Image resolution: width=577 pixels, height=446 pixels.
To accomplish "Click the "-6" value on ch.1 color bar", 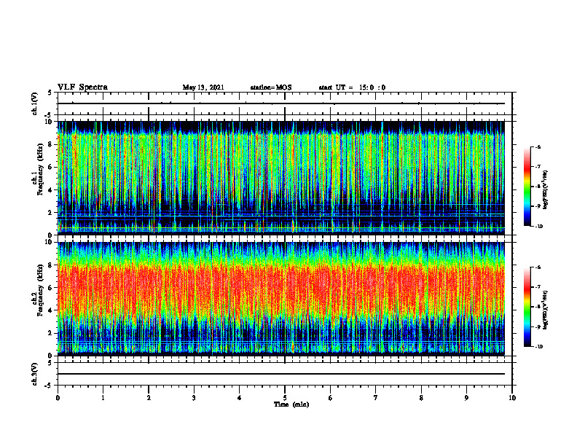I will pos(538,147).
